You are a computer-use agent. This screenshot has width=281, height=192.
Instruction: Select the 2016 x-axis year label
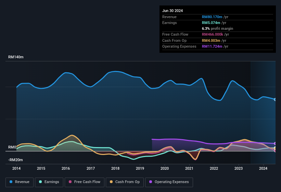pos(66,168)
